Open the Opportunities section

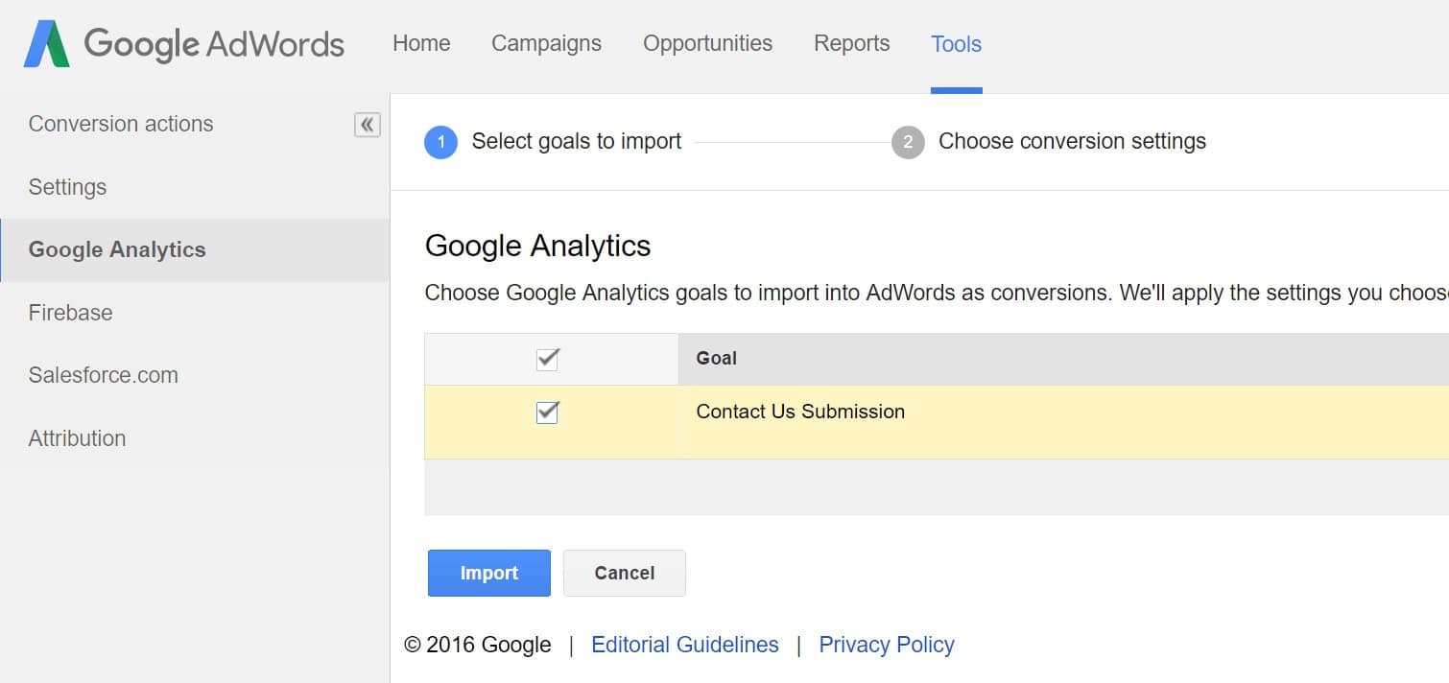[x=707, y=43]
